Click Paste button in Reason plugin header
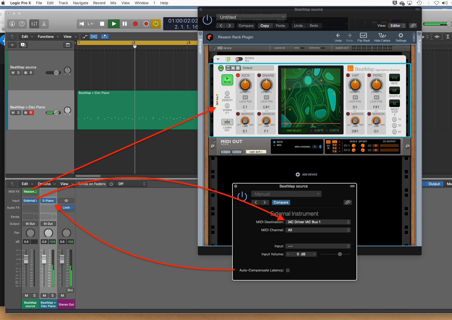This screenshot has width=452, height=320. click(280, 25)
